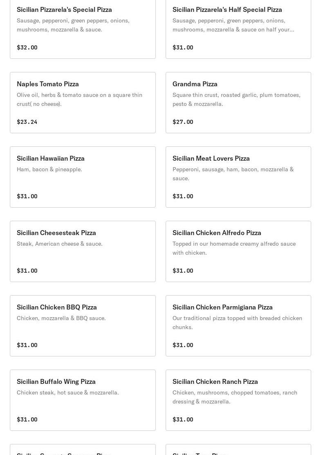Screen dimensions: 321x455
Task: Click the creamy alfredo sauce description text
Action: 234,248
